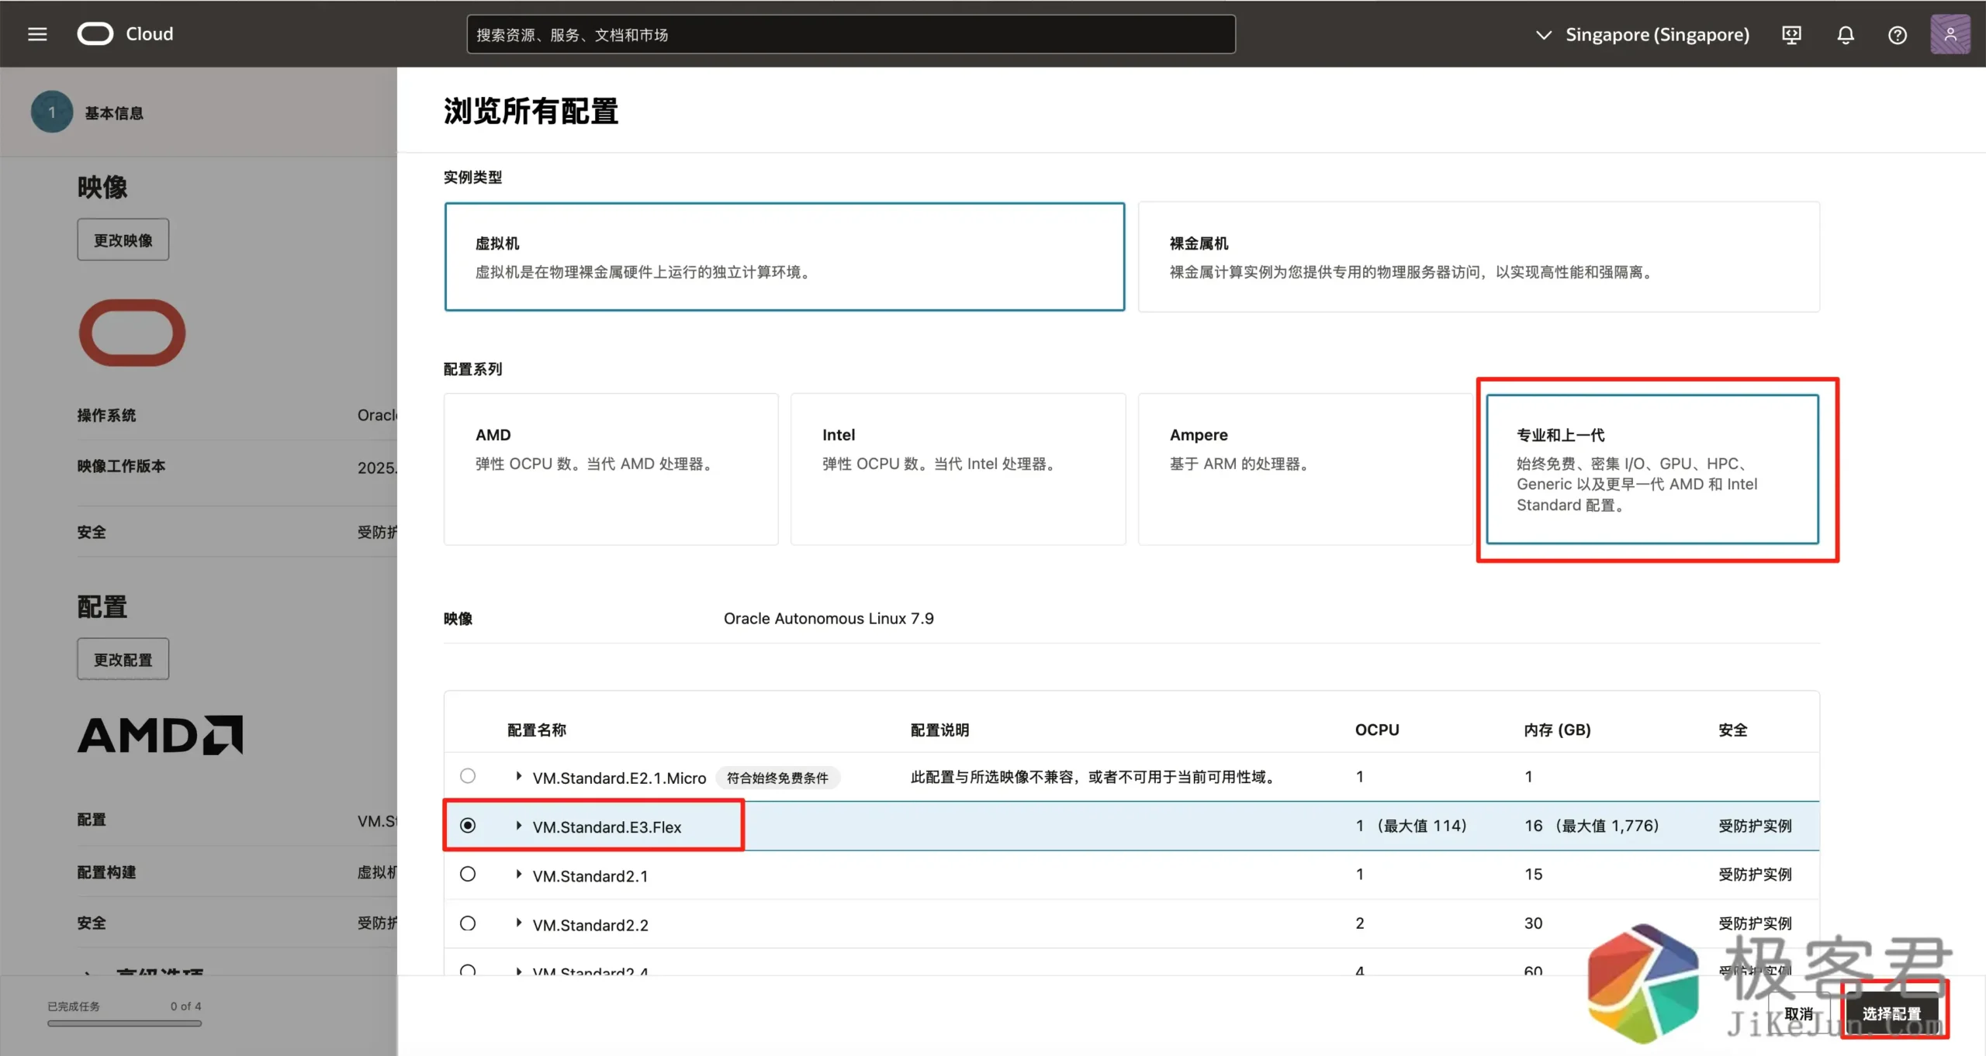Select VM.Standard.E3.Flex radio button

pyautogui.click(x=468, y=826)
